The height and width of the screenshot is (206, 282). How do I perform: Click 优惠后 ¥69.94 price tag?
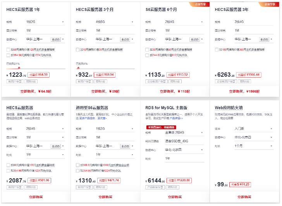coord(105,75)
